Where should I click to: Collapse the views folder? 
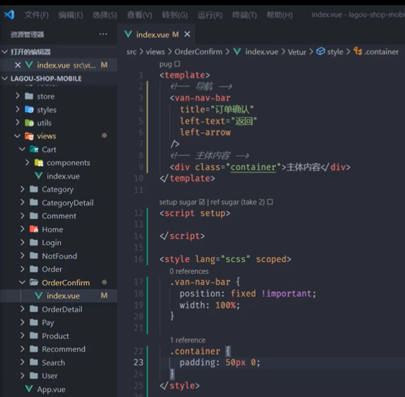click(x=17, y=136)
